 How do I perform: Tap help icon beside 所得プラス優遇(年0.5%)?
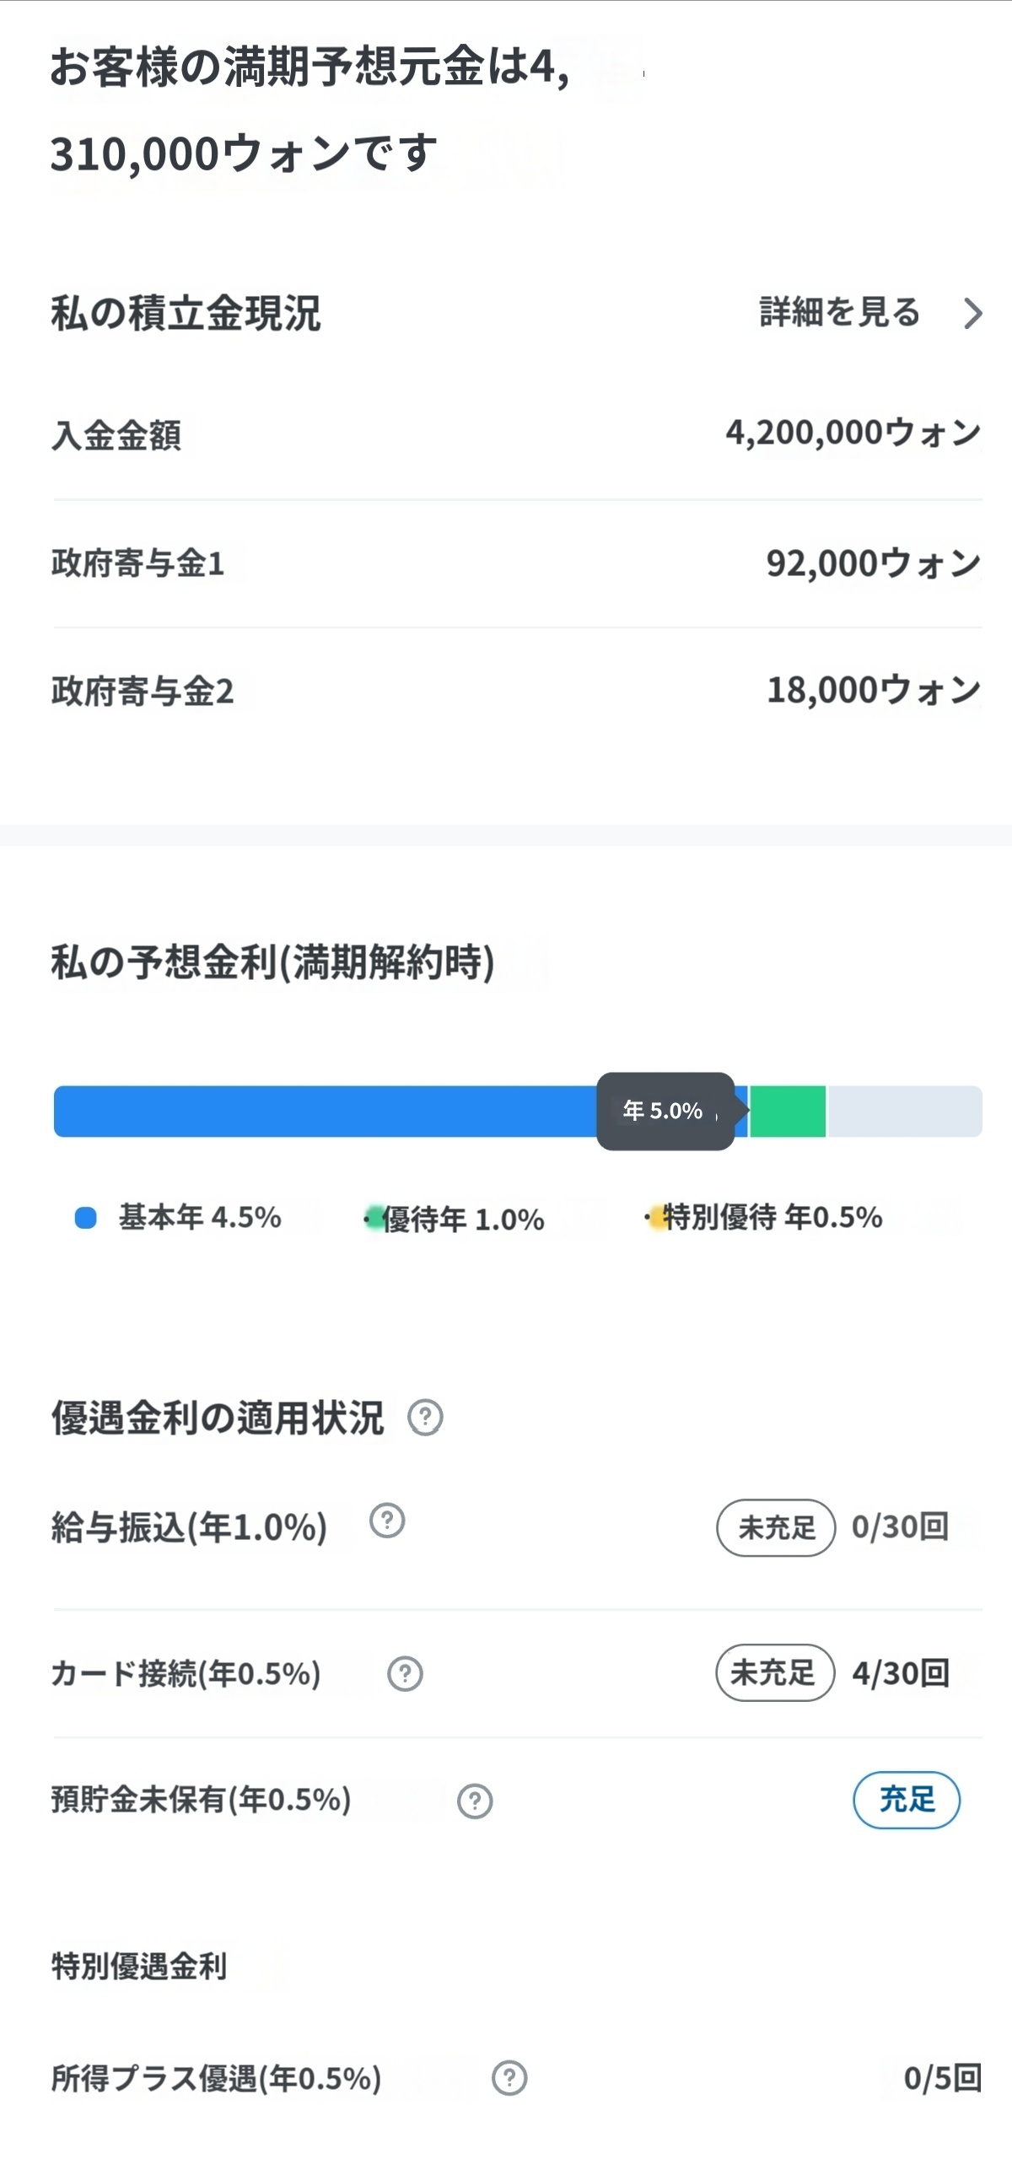coord(509,2078)
